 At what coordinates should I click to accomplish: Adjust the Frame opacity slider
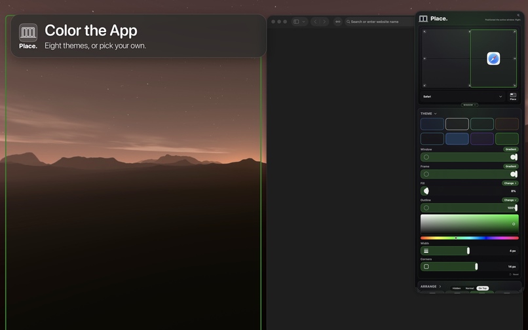pos(470,174)
